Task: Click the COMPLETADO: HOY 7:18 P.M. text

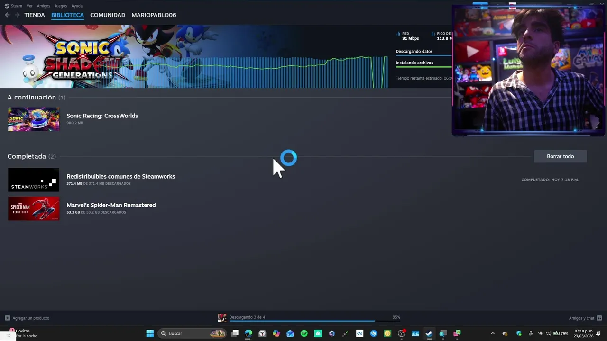Action: [550, 180]
